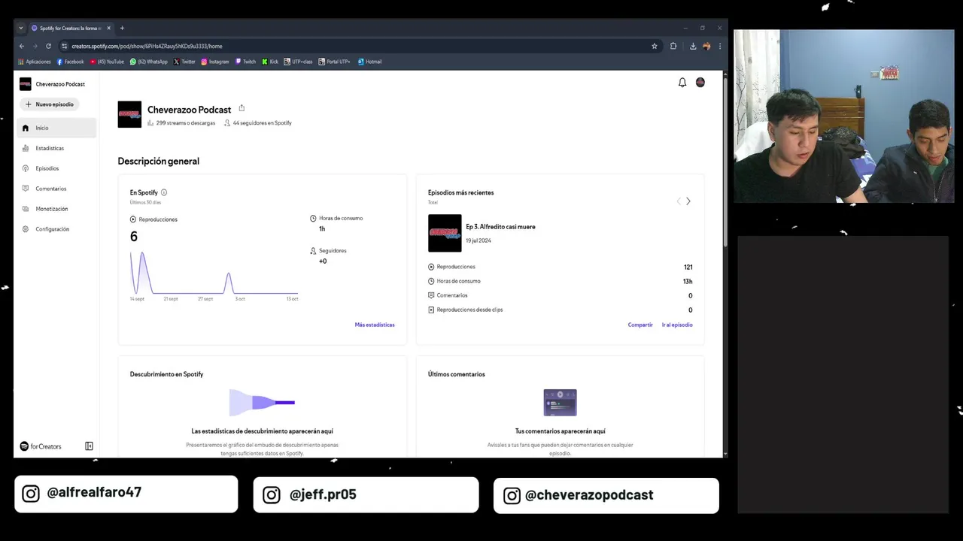The height and width of the screenshot is (541, 963).
Task: Click the Spotify for Creators logo
Action: (41, 446)
